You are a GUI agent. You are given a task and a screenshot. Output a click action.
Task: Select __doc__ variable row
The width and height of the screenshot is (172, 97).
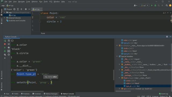(x=143, y=67)
